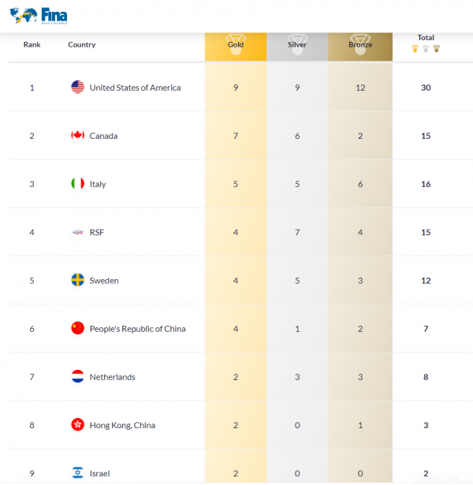Screen dimensions: 473x485
Task: Click the Netherlands flag icon
Action: 77,376
